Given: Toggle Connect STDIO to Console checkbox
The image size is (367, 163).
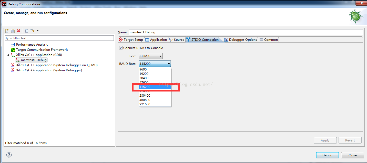Looking at the screenshot, I should coord(121,48).
